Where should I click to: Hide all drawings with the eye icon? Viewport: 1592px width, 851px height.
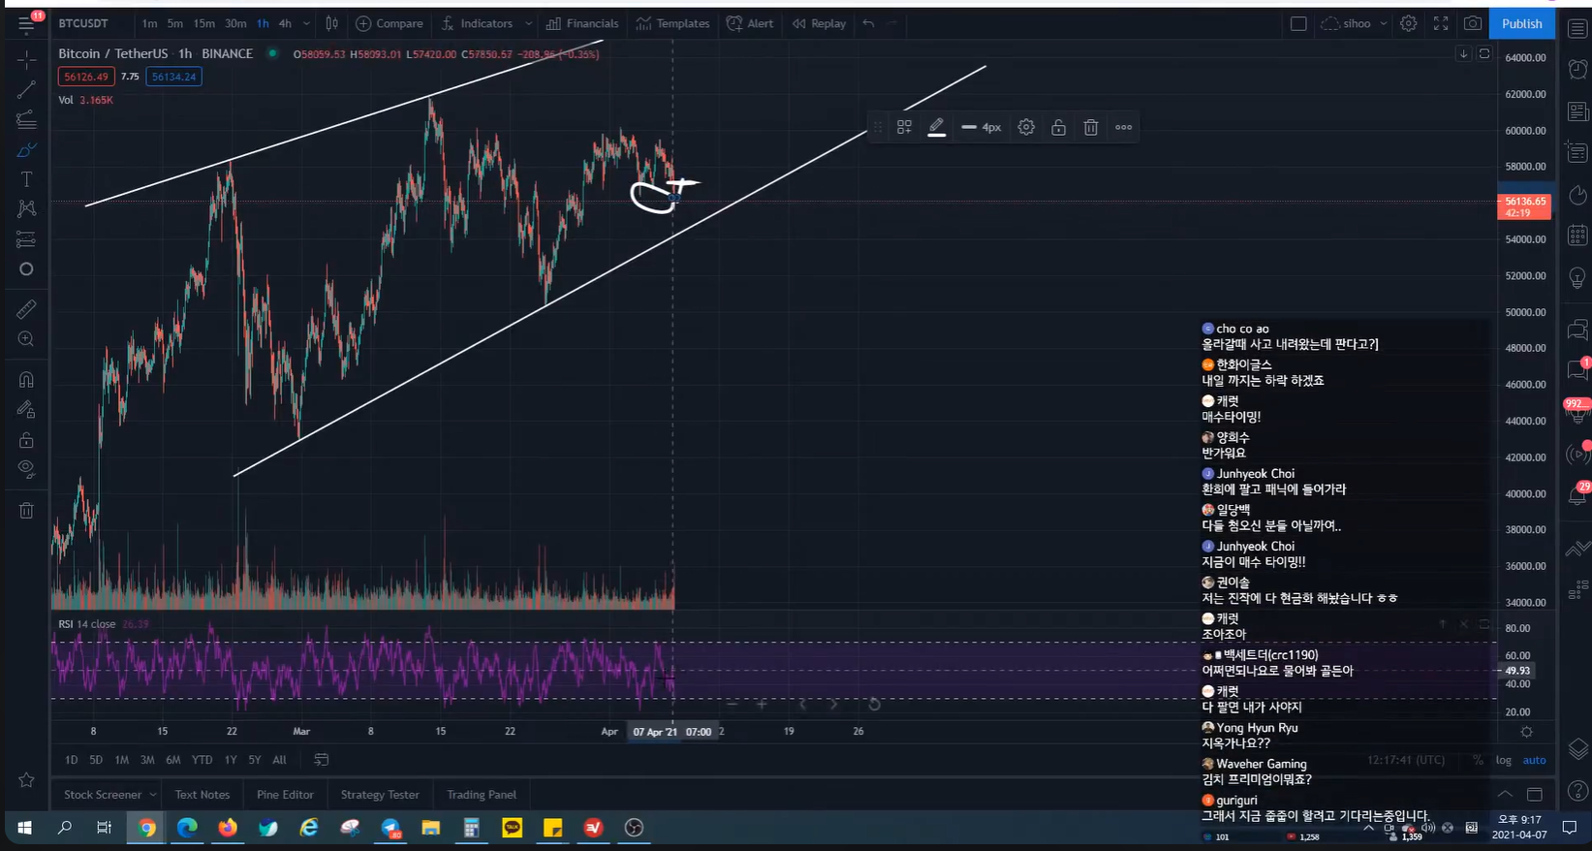(x=26, y=470)
